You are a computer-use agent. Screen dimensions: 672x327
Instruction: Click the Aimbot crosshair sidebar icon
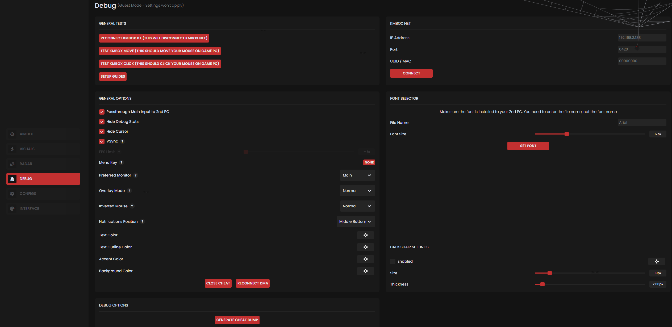[12, 134]
